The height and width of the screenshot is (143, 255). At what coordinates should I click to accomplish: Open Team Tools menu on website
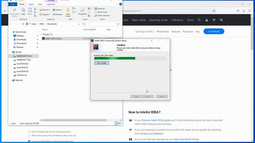point(139,20)
